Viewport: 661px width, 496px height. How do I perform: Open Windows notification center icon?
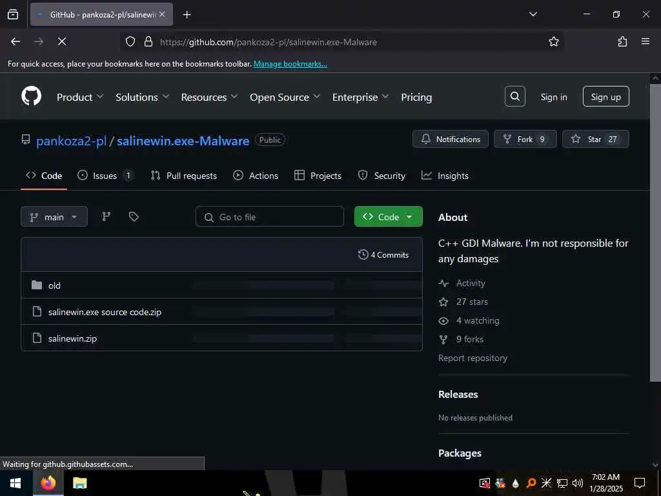point(640,483)
